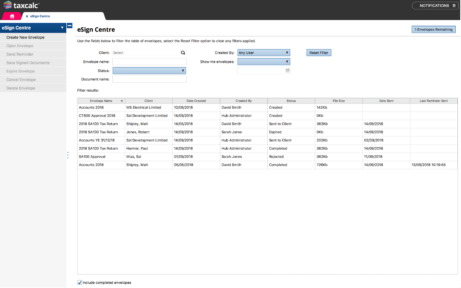
Task: Sort by Created By column header
Action: pos(244,101)
